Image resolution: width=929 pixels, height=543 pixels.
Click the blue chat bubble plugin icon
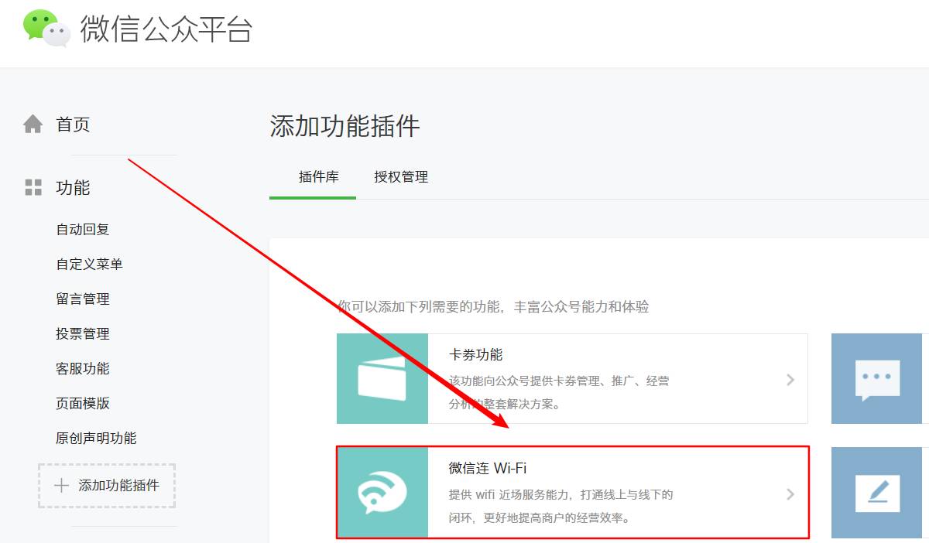coord(877,379)
